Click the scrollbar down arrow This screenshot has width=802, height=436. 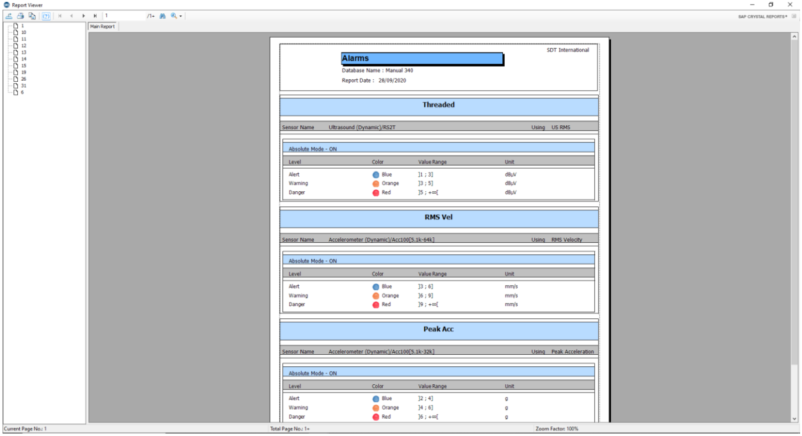(x=794, y=419)
